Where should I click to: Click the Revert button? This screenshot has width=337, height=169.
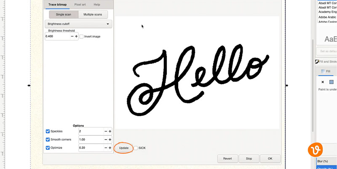click(227, 159)
